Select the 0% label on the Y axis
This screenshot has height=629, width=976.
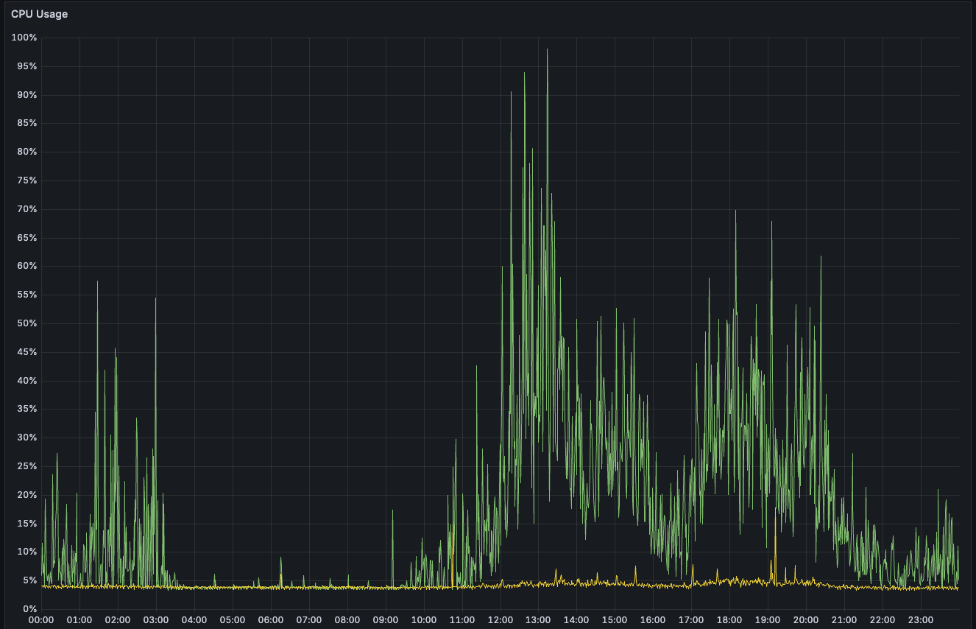[x=29, y=609]
